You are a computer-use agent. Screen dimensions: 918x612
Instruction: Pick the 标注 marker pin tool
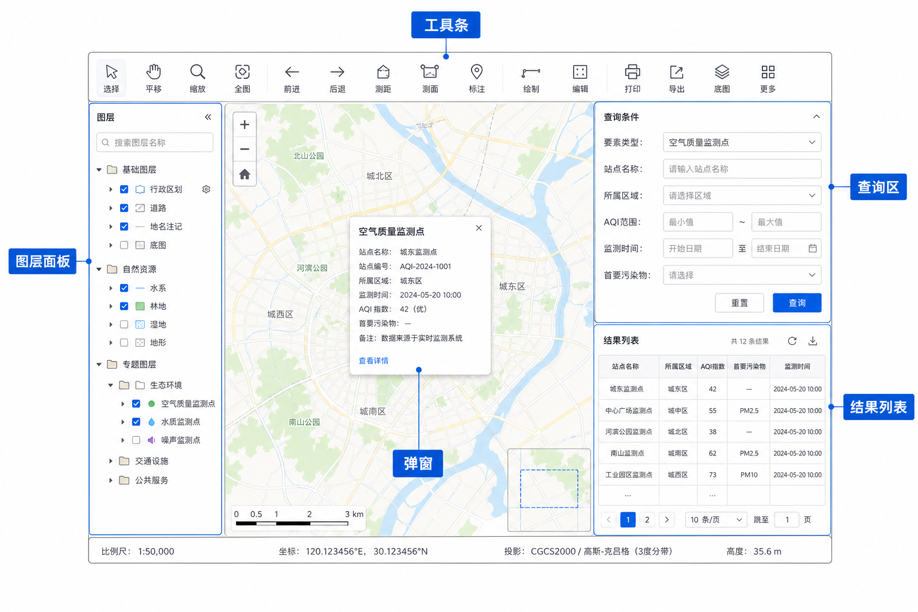click(x=476, y=78)
